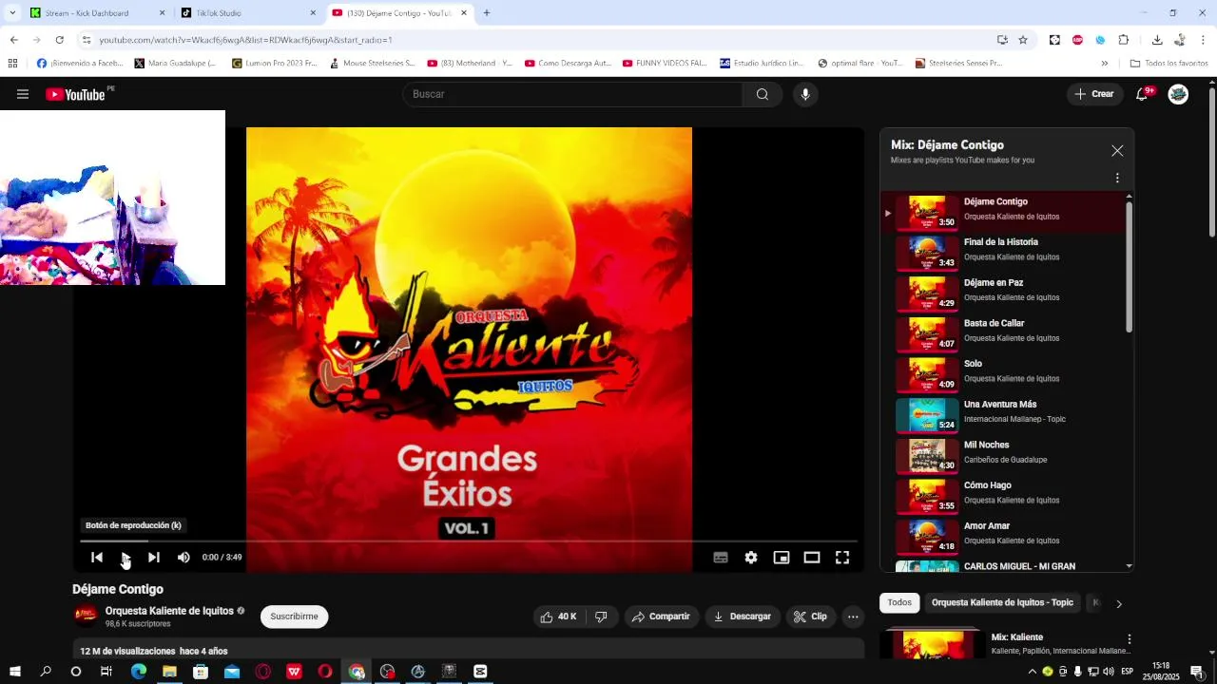Start voice search with the microphone
Image resolution: width=1217 pixels, height=684 pixels.
(x=805, y=94)
